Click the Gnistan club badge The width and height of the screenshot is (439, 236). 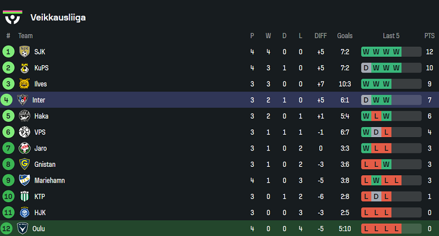click(x=24, y=165)
